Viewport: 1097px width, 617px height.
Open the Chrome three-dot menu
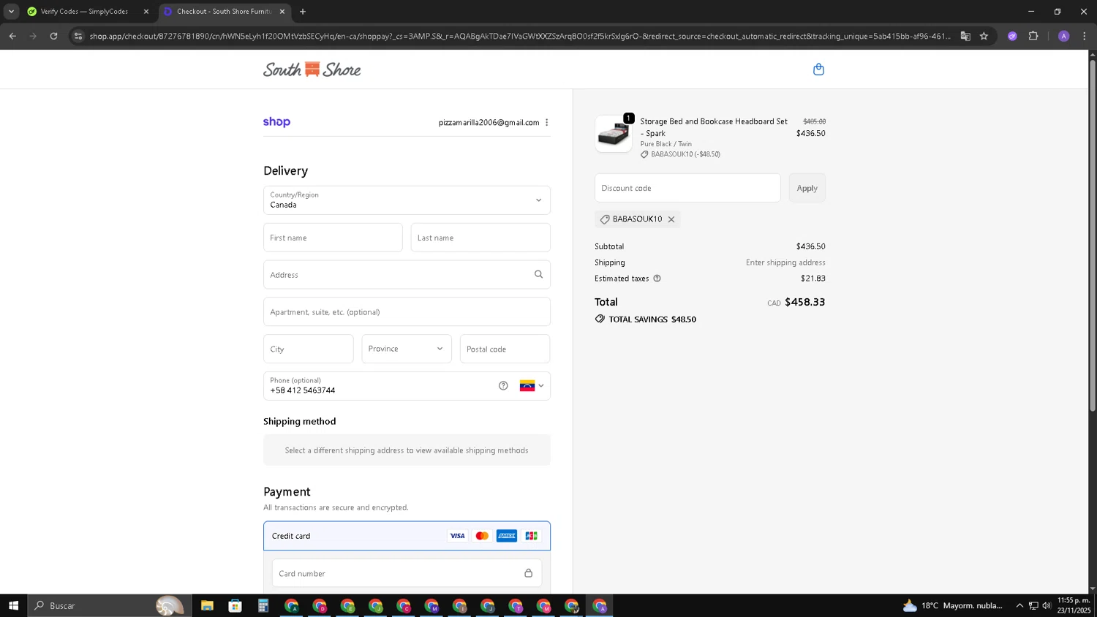click(1085, 36)
